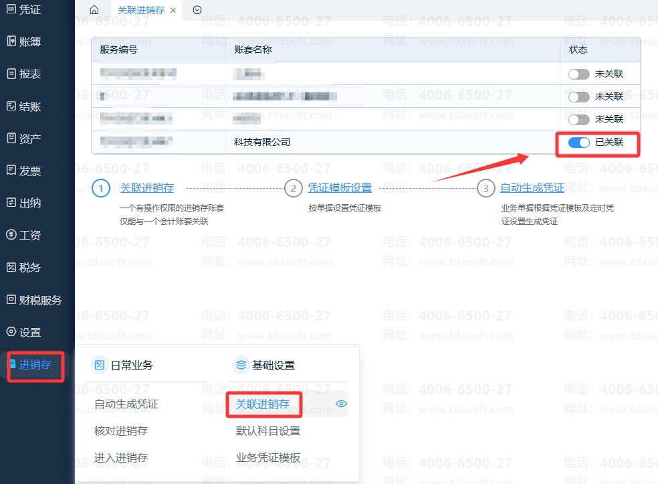Click the 凭证模板设置 step link
The height and width of the screenshot is (484, 658).
(340, 188)
